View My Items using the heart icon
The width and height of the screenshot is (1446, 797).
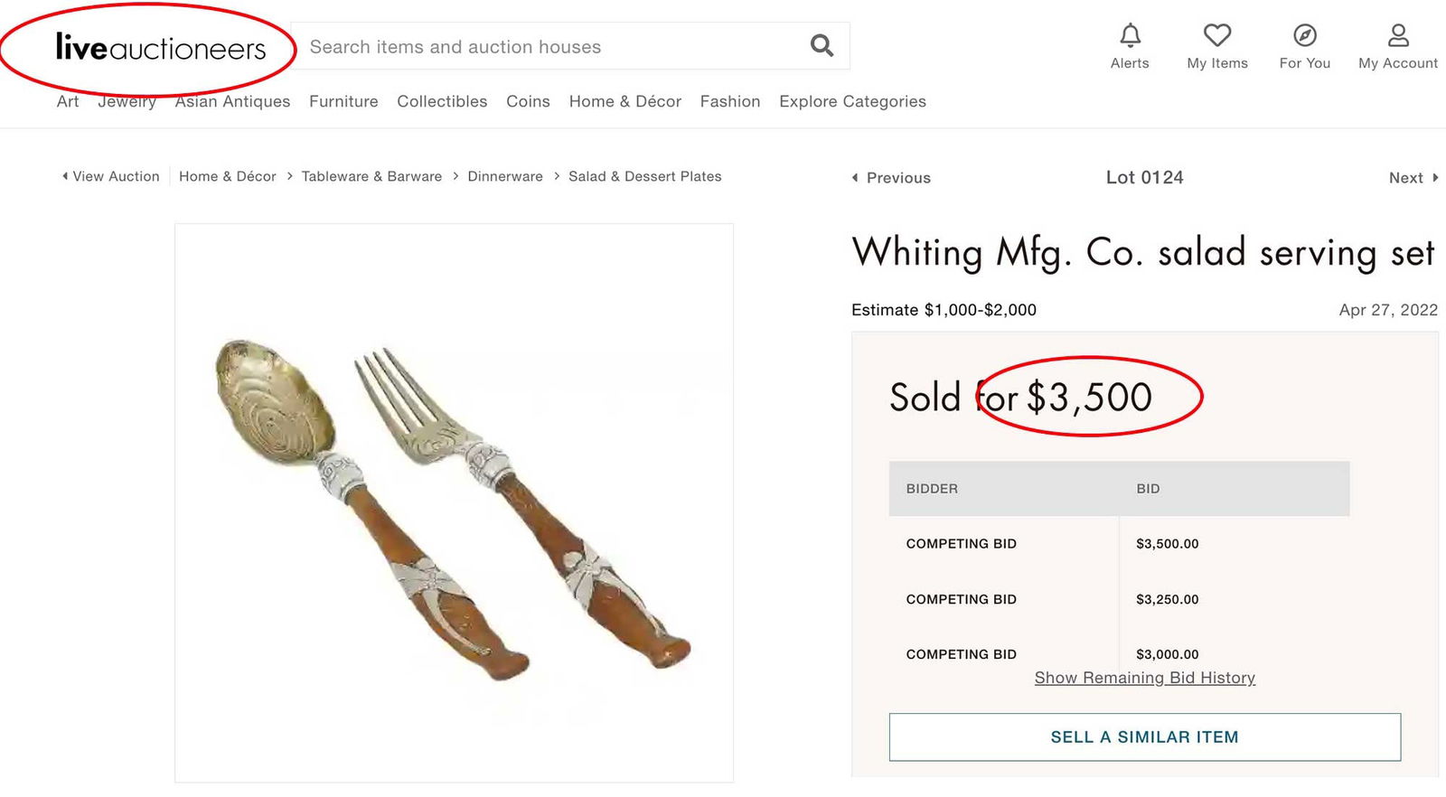(1216, 36)
